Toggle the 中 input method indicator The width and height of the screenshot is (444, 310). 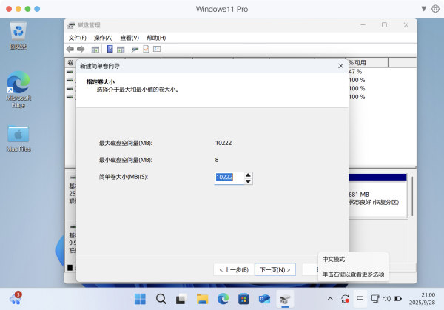coord(360,299)
